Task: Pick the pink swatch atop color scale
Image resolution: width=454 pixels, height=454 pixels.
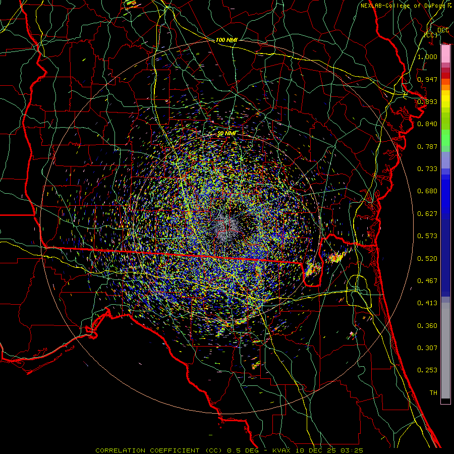Action: coord(445,54)
